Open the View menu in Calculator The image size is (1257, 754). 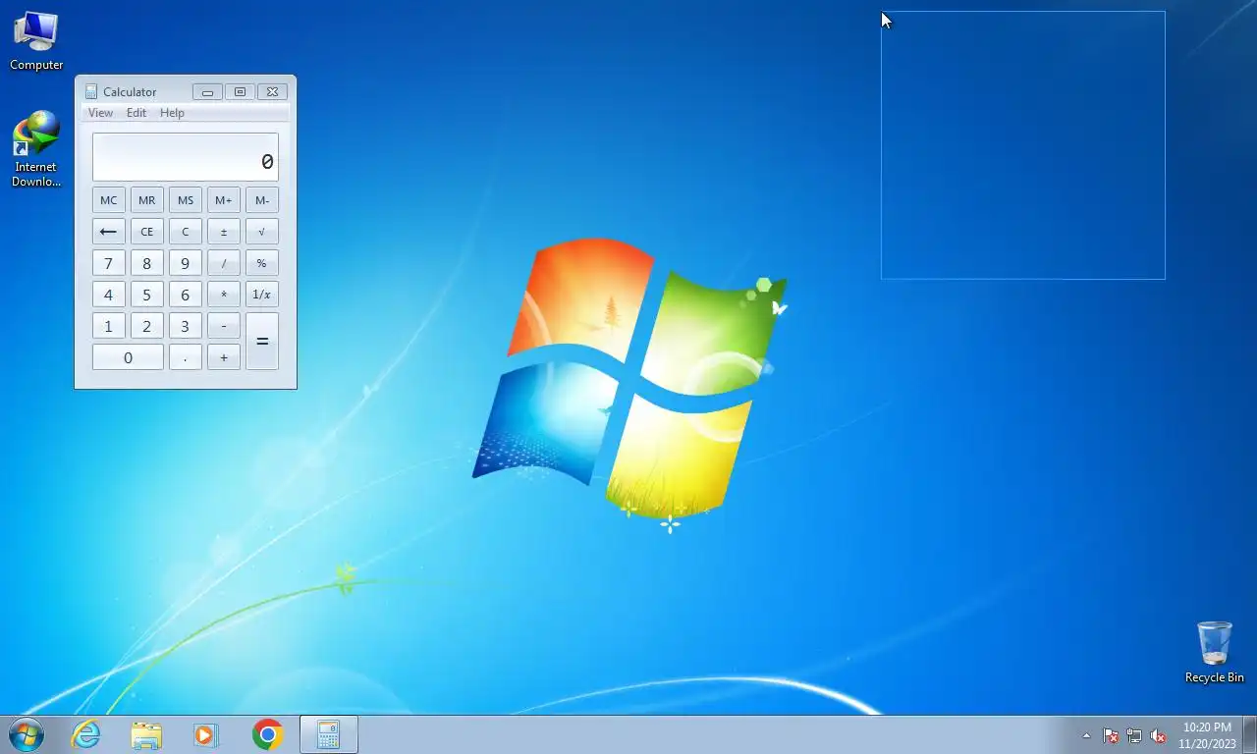(100, 113)
